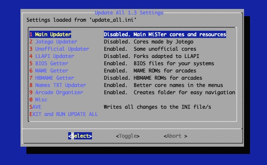Click the red hotkey number 6
Screen dimensions: 267x165
click(x=31, y=71)
